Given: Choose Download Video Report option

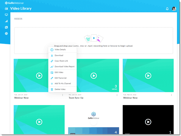Looking at the screenshot, I should point(62,66).
